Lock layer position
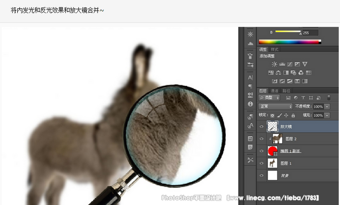 coord(286,115)
